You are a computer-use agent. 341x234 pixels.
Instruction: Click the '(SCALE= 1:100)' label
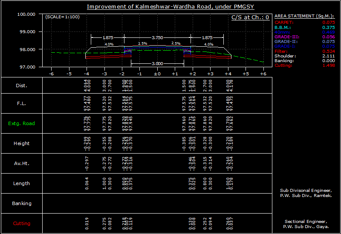click(x=62, y=17)
